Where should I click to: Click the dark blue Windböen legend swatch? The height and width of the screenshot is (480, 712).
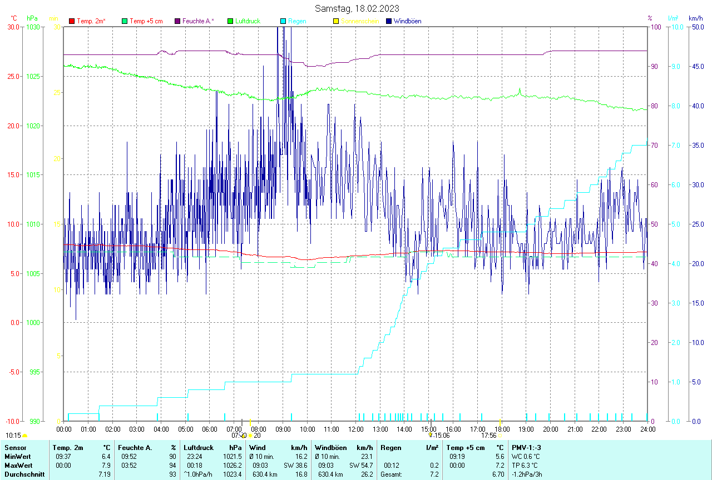[x=389, y=21]
